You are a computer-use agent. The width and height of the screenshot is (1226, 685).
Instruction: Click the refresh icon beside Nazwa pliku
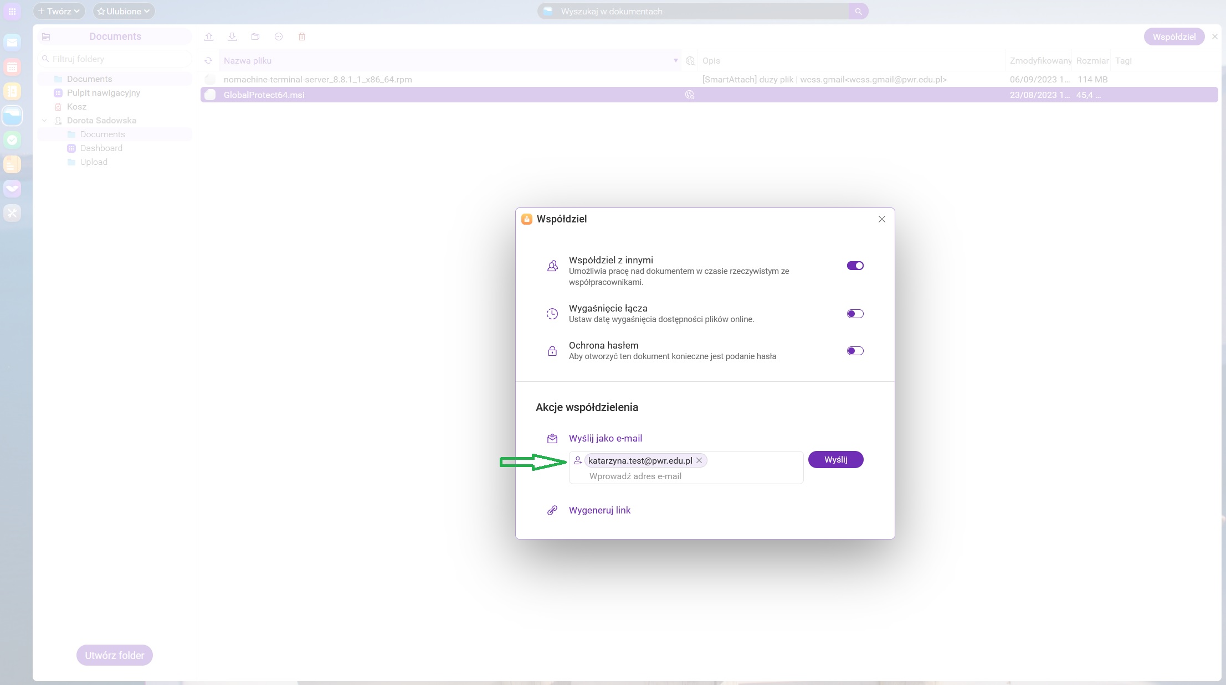click(x=208, y=61)
